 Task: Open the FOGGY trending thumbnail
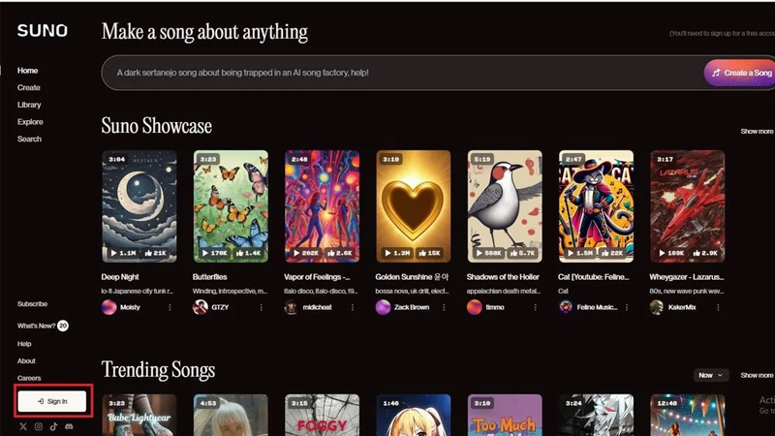point(323,415)
